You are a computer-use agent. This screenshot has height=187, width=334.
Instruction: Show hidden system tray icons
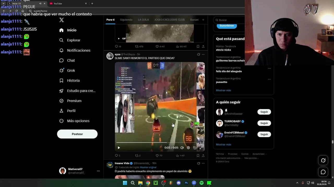(x=297, y=183)
